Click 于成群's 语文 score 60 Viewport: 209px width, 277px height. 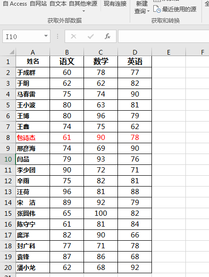67,73
